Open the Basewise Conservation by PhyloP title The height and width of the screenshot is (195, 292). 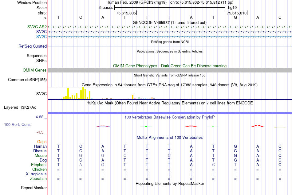click(170, 117)
